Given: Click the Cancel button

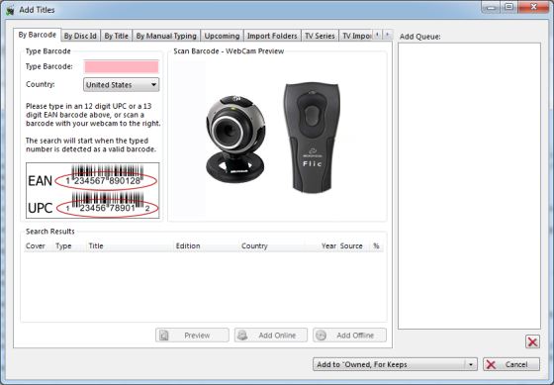Looking at the screenshot, I should pyautogui.click(x=511, y=364).
